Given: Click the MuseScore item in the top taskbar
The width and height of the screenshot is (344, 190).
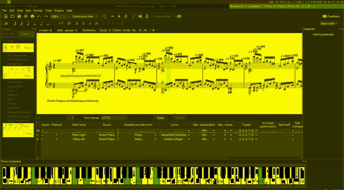Looking at the screenshot, I should tap(287, 6).
